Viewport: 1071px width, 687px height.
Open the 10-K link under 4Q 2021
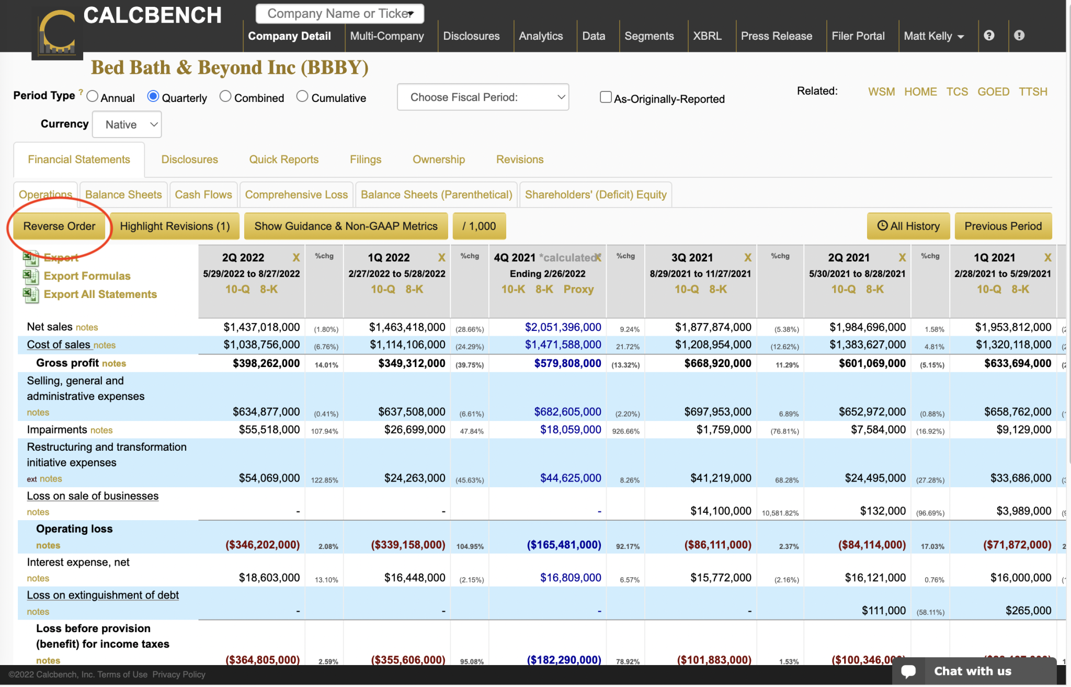coord(513,289)
